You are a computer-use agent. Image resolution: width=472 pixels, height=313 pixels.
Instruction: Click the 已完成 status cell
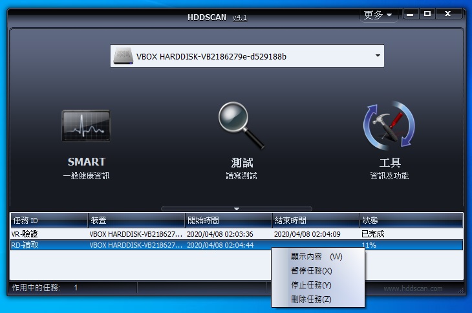[372, 234]
